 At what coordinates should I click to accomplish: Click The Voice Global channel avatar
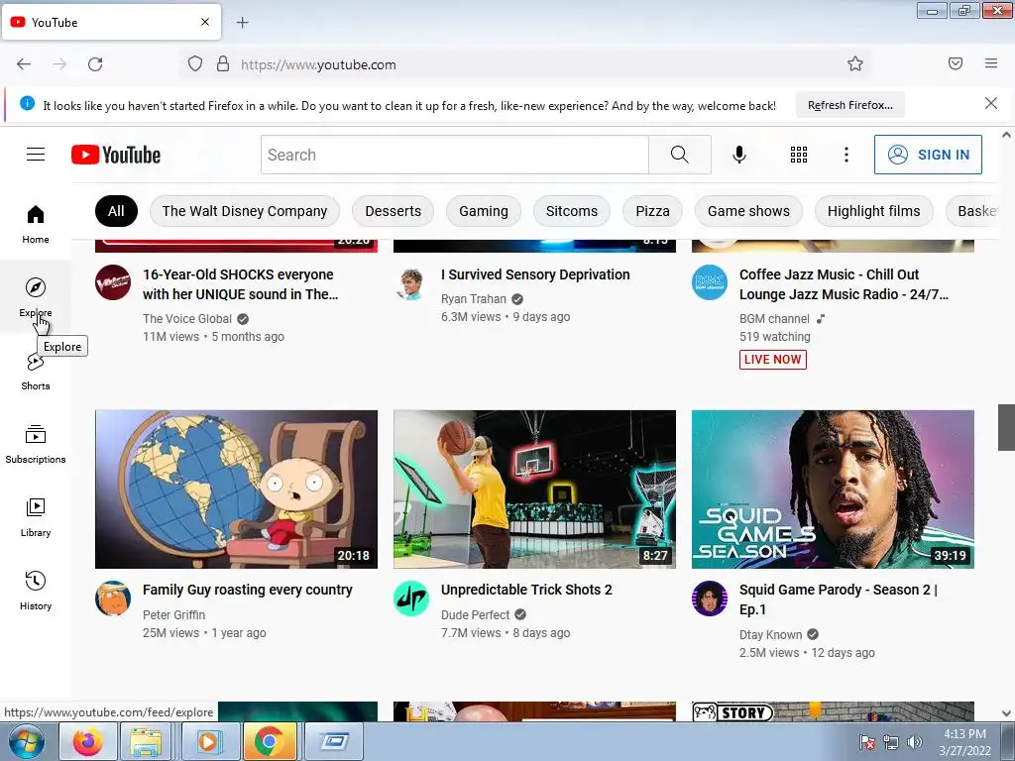click(113, 282)
